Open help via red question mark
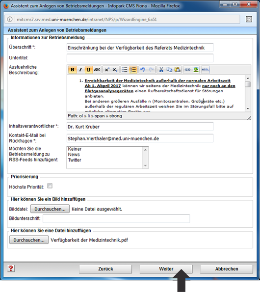 pos(11,268)
